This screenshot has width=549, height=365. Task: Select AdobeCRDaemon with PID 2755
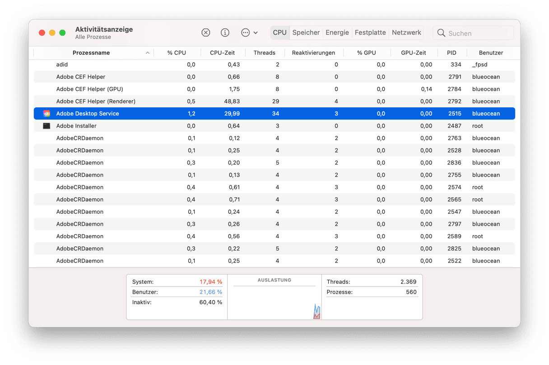(274, 175)
